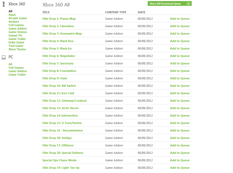
Task: Add Intersection to queue
Action: click(x=180, y=116)
